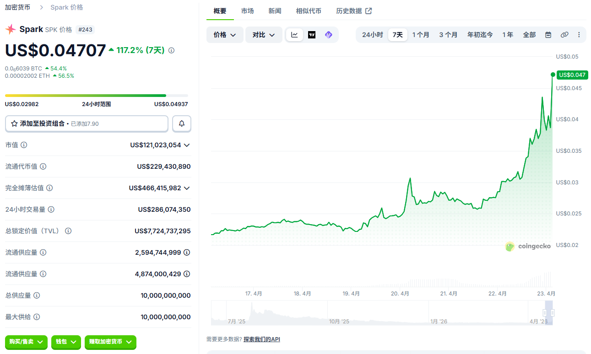Viewport: 591px width, 354px height.
Task: Switch to the 新闻 tab
Action: coord(275,11)
